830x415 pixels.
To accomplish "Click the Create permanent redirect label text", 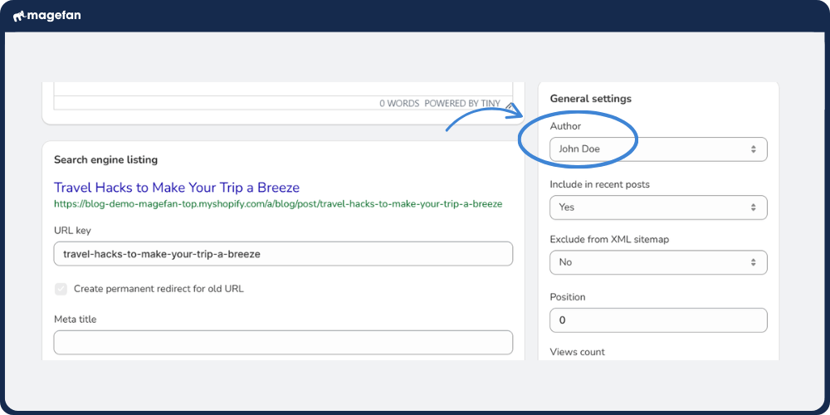I will [159, 289].
